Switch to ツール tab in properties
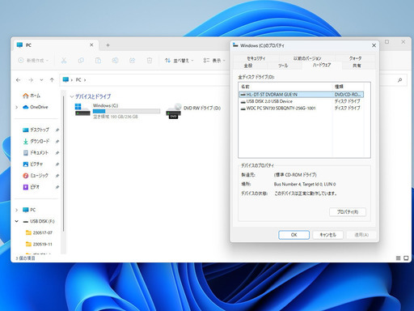414x311 pixels. 283,66
